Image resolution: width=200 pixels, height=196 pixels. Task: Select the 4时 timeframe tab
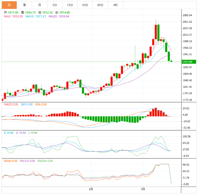[x=115, y=5]
